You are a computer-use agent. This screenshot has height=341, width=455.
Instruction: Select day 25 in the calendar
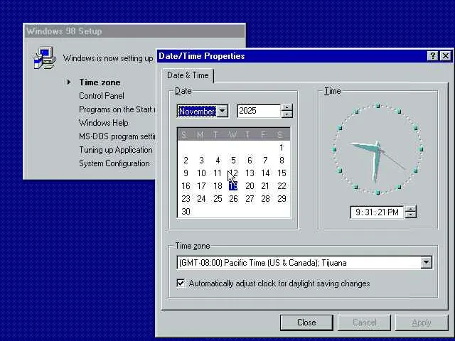tap(218, 199)
